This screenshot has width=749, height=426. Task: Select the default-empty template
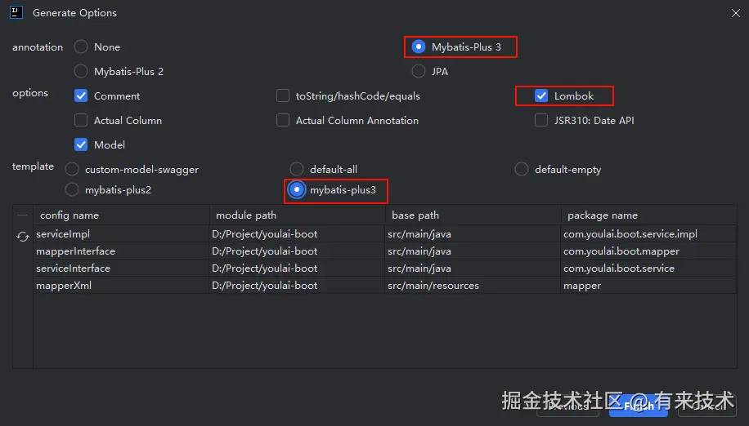522,169
